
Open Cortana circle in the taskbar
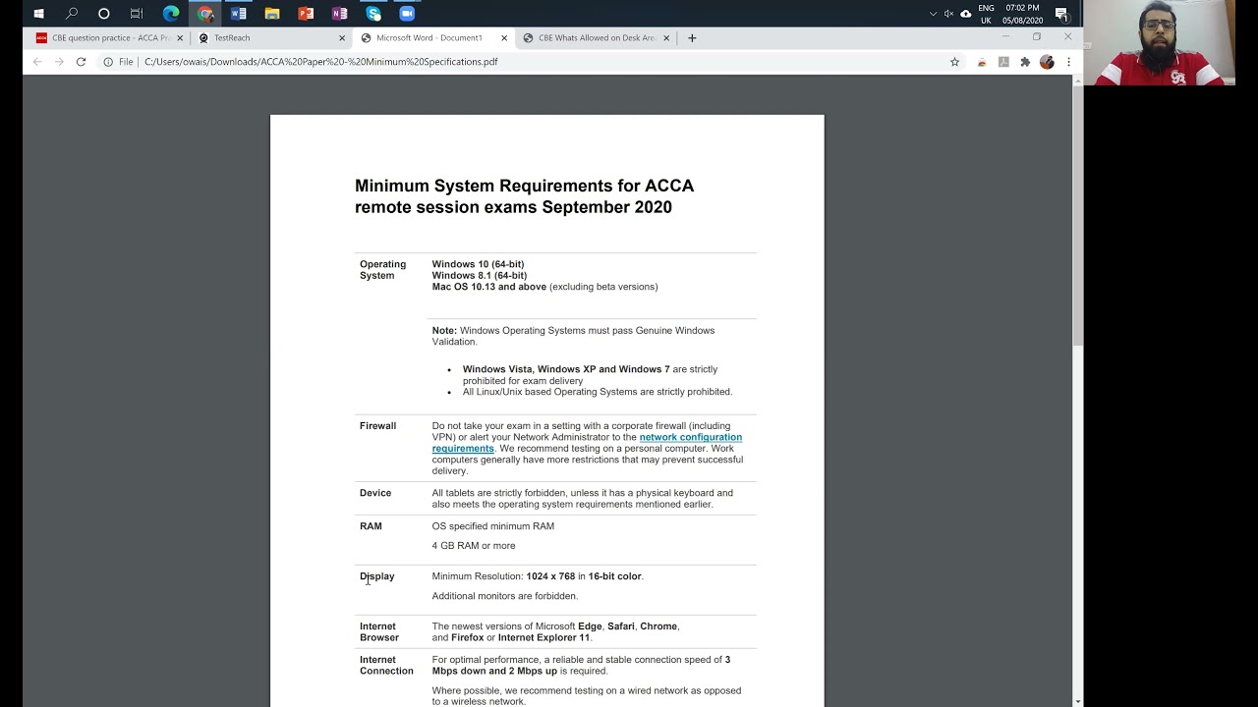point(104,14)
